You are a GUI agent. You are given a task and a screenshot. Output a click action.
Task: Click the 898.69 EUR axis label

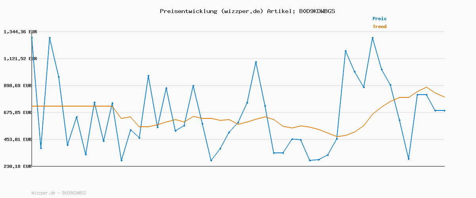22,86
